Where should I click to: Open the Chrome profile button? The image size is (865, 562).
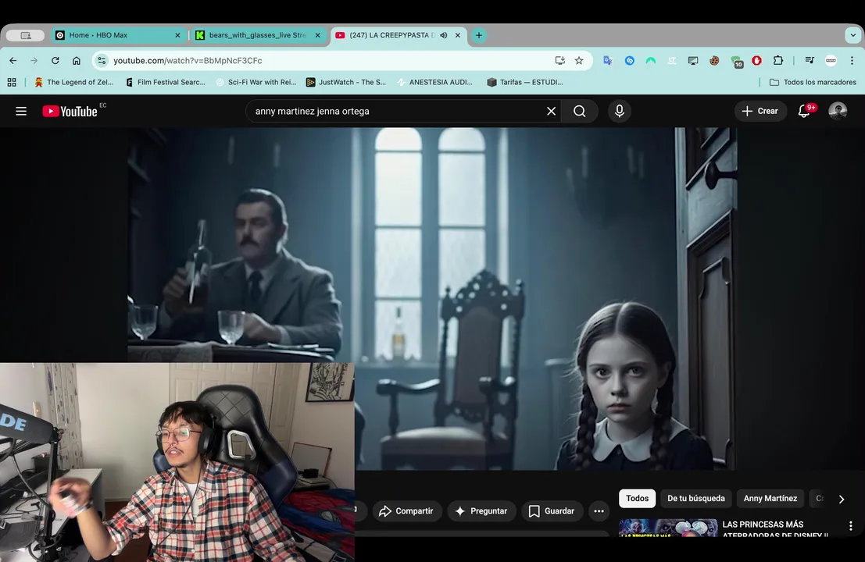click(831, 61)
